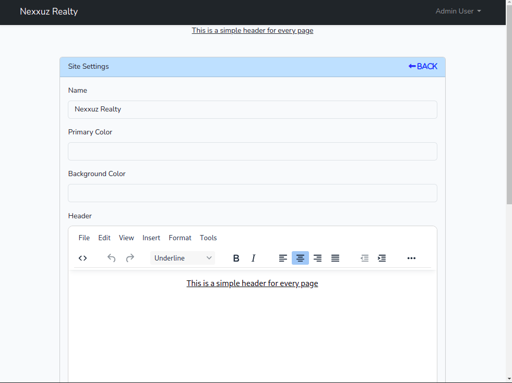Justify text in the editor
Image resolution: width=512 pixels, height=383 pixels.
335,258
